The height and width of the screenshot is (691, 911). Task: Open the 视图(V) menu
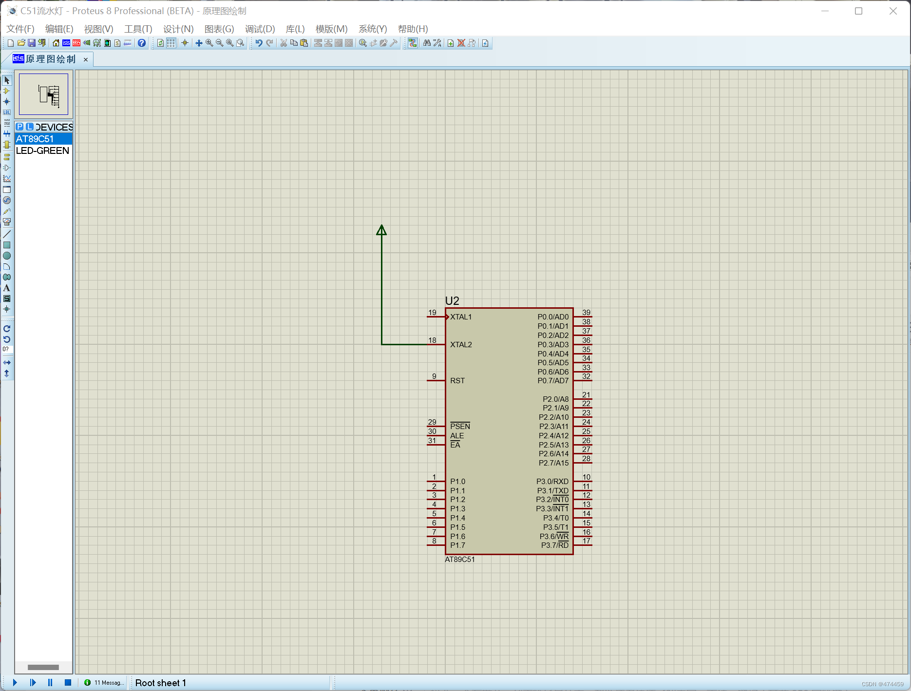pyautogui.click(x=98, y=29)
